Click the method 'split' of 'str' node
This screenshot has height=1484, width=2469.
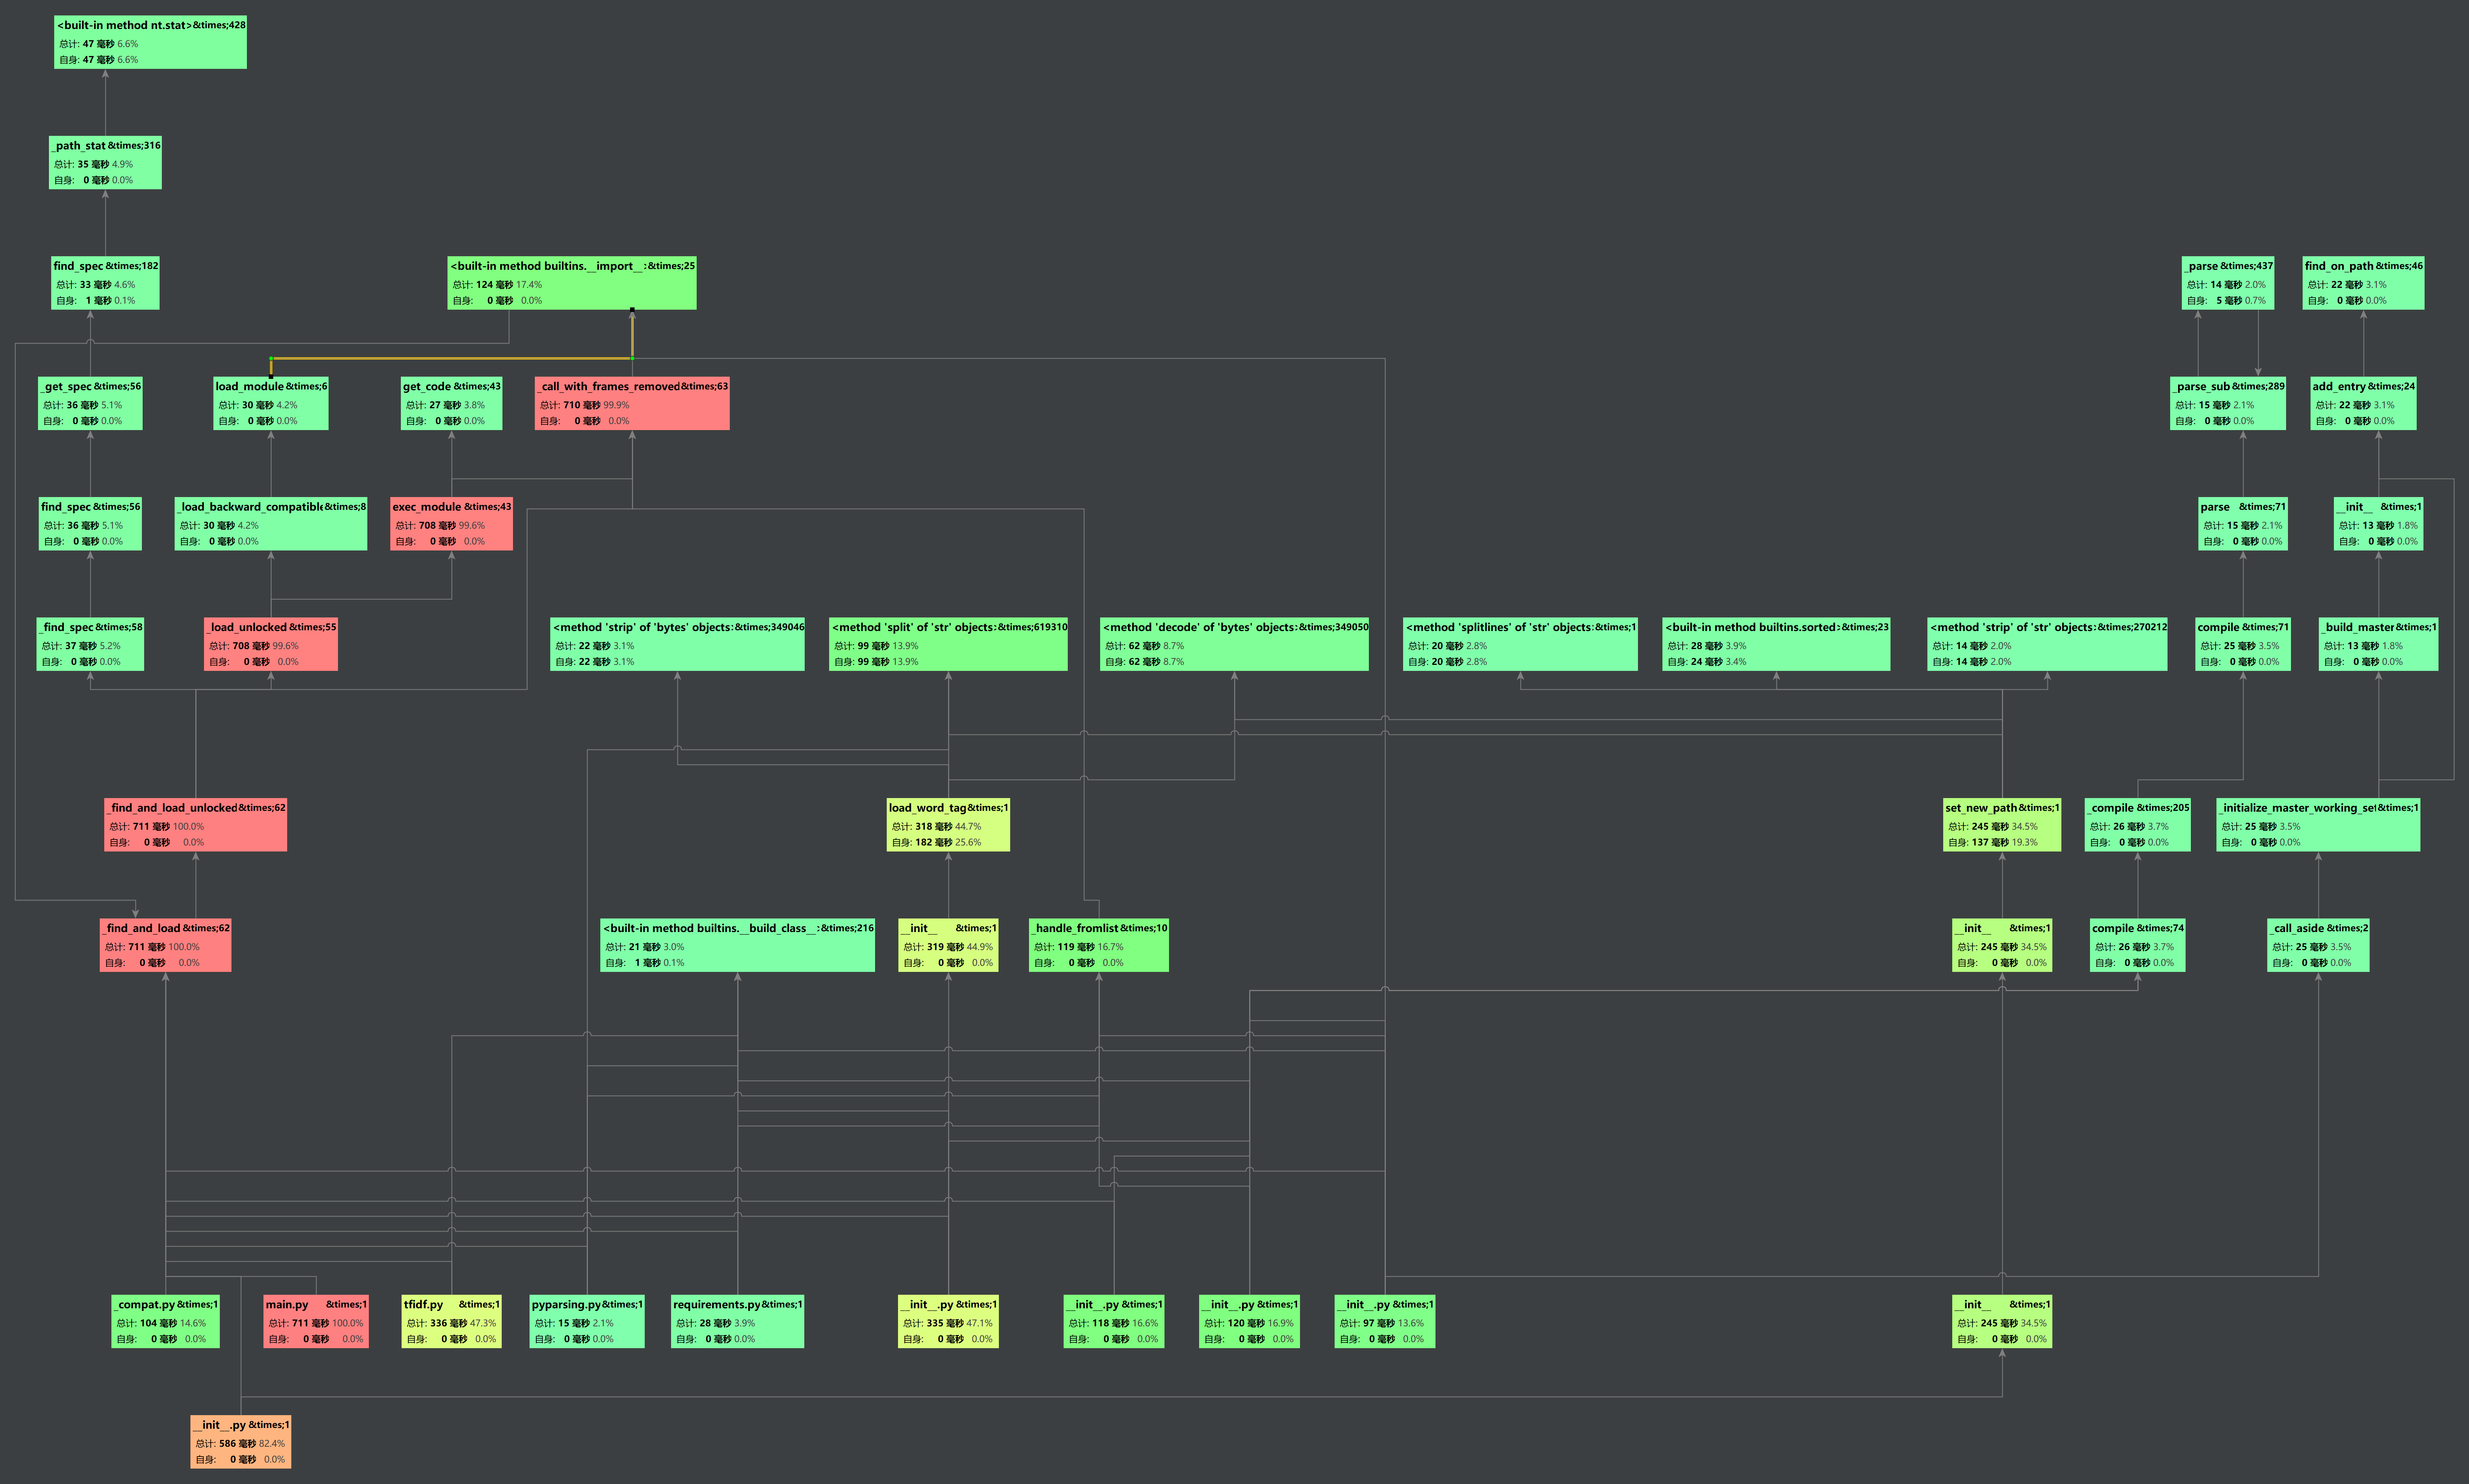pos(948,644)
